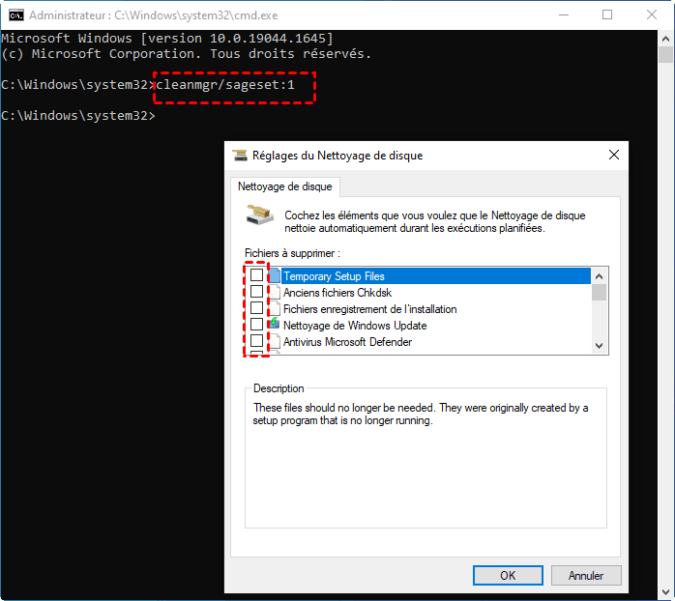
Task: Click cmd window scrollbar up arrow
Action: pyautogui.click(x=665, y=39)
